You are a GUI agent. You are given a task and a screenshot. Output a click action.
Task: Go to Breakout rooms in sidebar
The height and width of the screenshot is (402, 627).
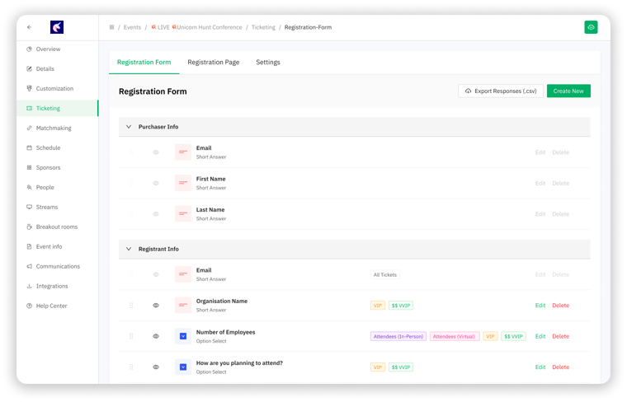point(56,227)
